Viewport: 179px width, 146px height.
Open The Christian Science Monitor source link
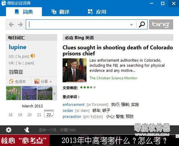(113, 78)
